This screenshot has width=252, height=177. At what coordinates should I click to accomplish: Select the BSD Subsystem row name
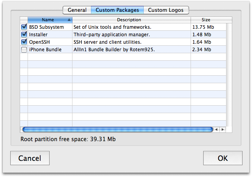[x=46, y=27]
